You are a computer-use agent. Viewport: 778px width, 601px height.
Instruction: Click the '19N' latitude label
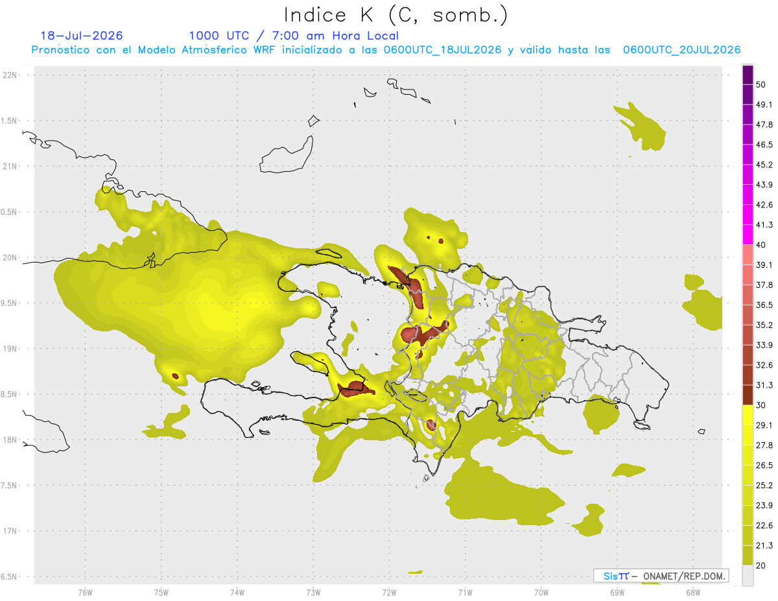pos(10,349)
